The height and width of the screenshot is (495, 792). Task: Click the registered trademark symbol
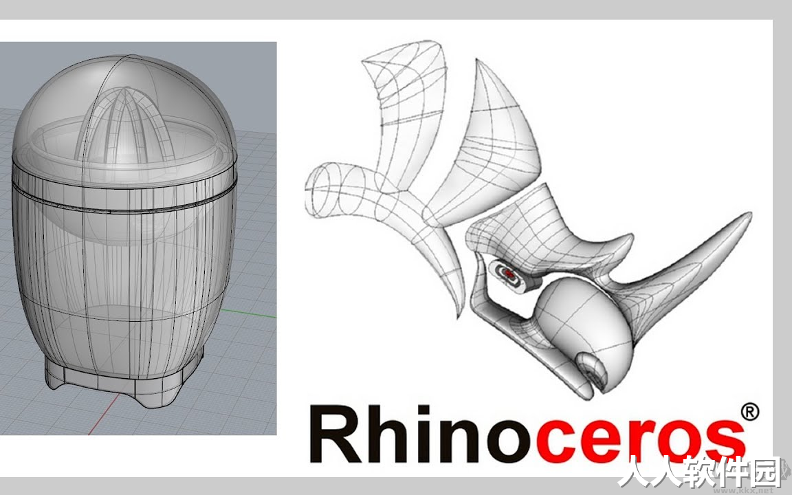coord(750,412)
